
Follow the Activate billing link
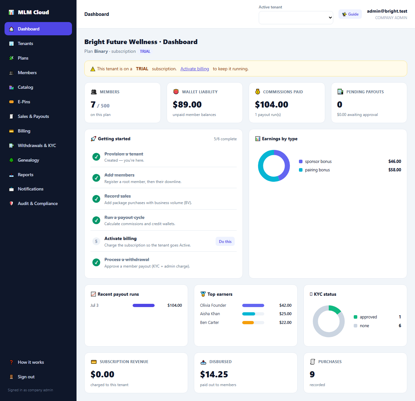click(195, 69)
